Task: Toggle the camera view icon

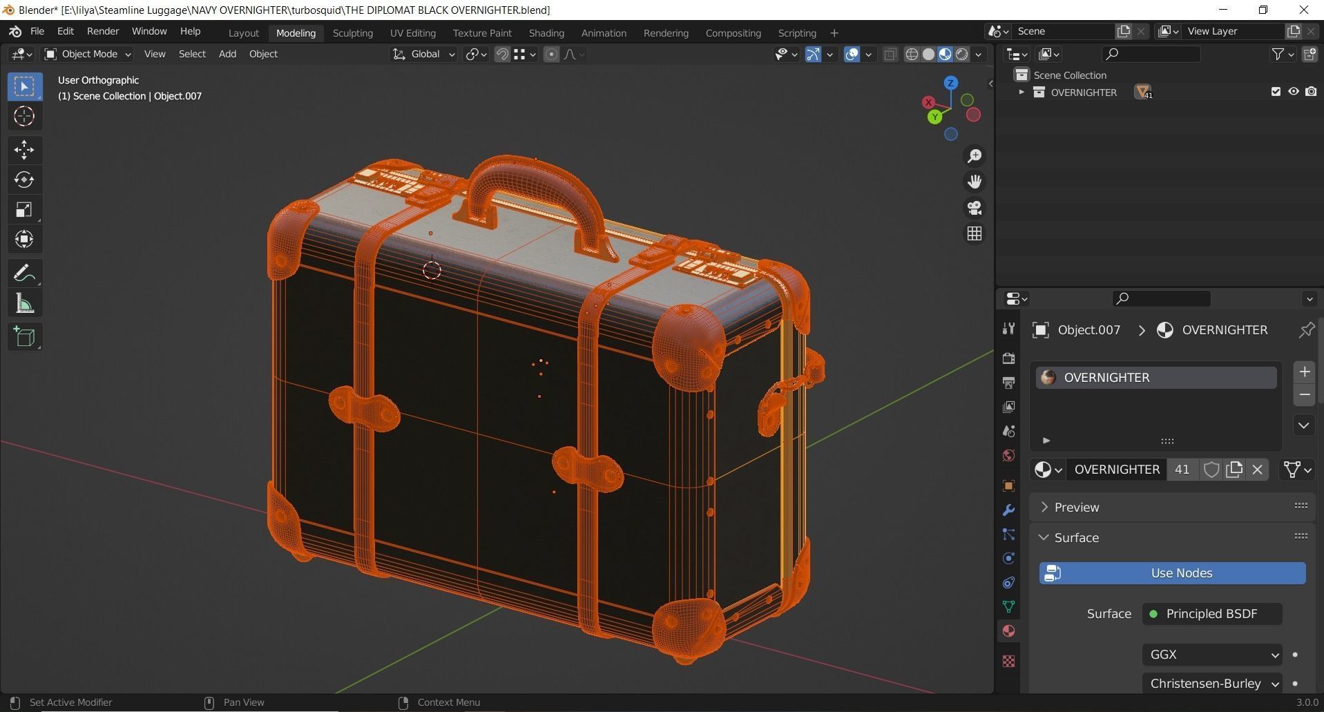Action: tap(975, 208)
